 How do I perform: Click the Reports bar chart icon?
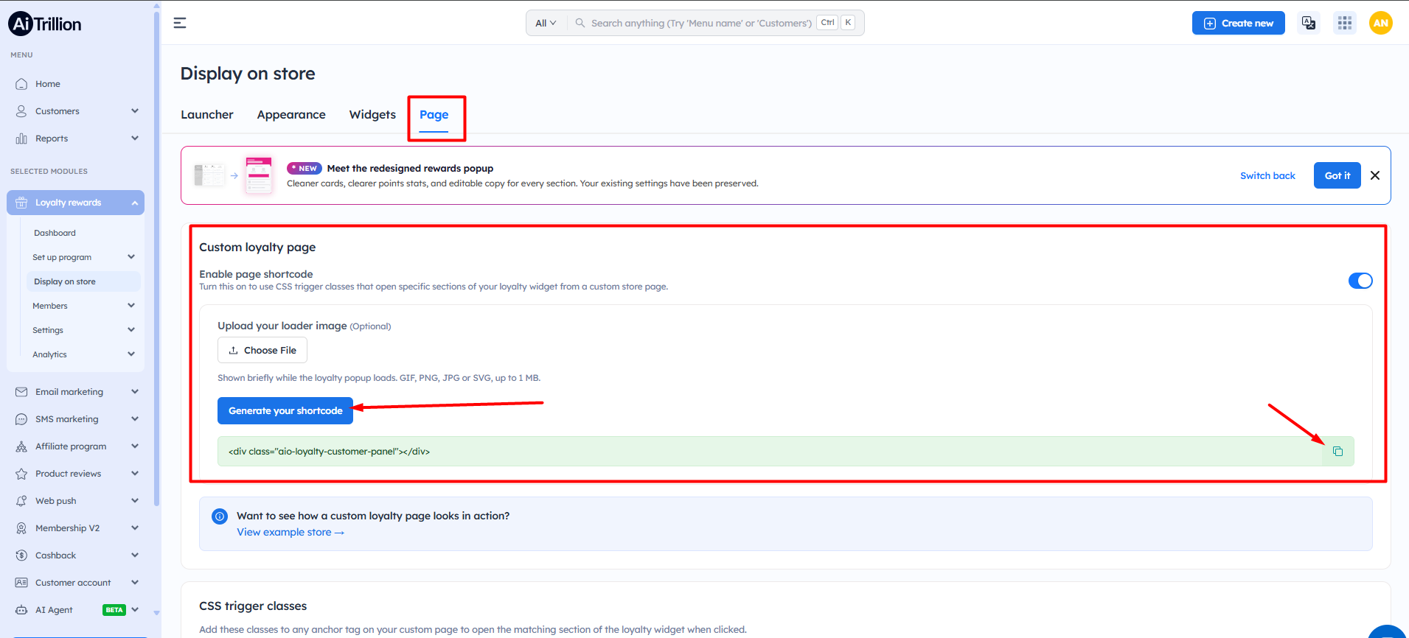pos(21,139)
